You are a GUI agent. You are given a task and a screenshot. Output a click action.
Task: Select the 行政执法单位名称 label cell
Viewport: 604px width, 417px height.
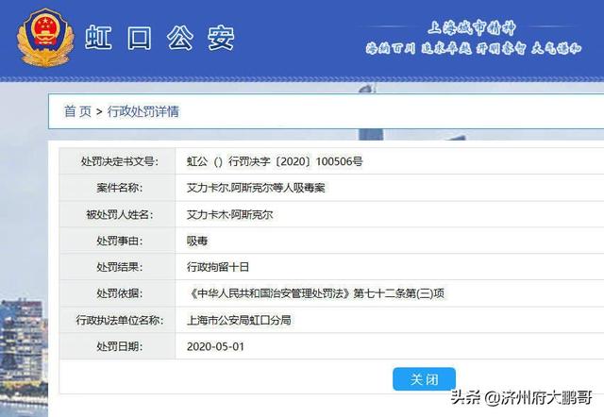(x=117, y=320)
